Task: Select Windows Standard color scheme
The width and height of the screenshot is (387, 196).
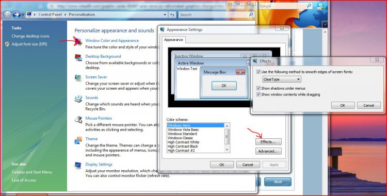Action: tap(196, 134)
